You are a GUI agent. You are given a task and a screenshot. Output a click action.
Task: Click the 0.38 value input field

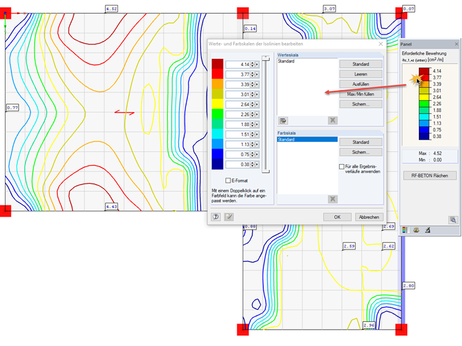[x=238, y=165]
